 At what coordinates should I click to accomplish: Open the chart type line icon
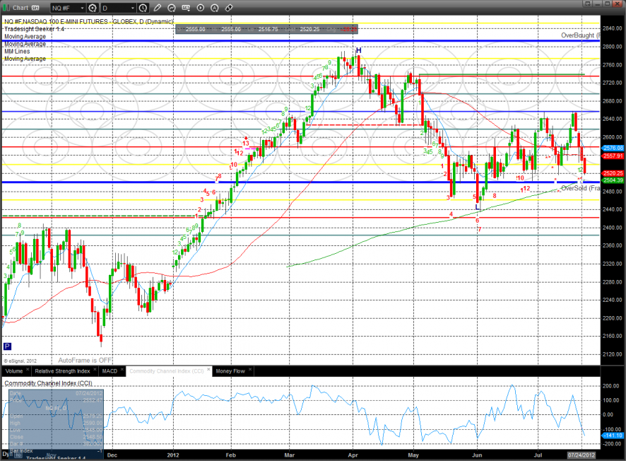pyautogui.click(x=172, y=8)
